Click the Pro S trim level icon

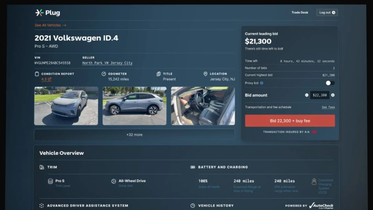click(50, 182)
